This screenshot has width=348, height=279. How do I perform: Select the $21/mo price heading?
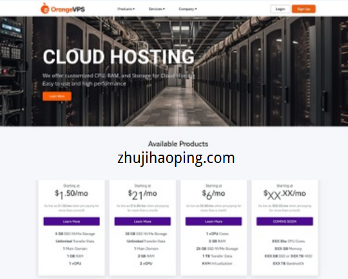pos(142,195)
